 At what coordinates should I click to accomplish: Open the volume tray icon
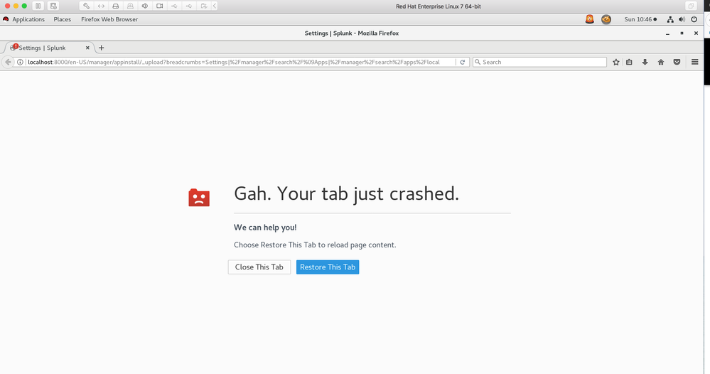click(x=682, y=19)
